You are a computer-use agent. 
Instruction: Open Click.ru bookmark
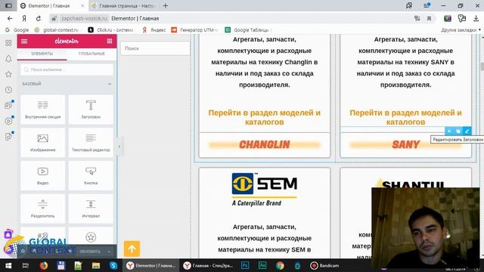point(111,30)
